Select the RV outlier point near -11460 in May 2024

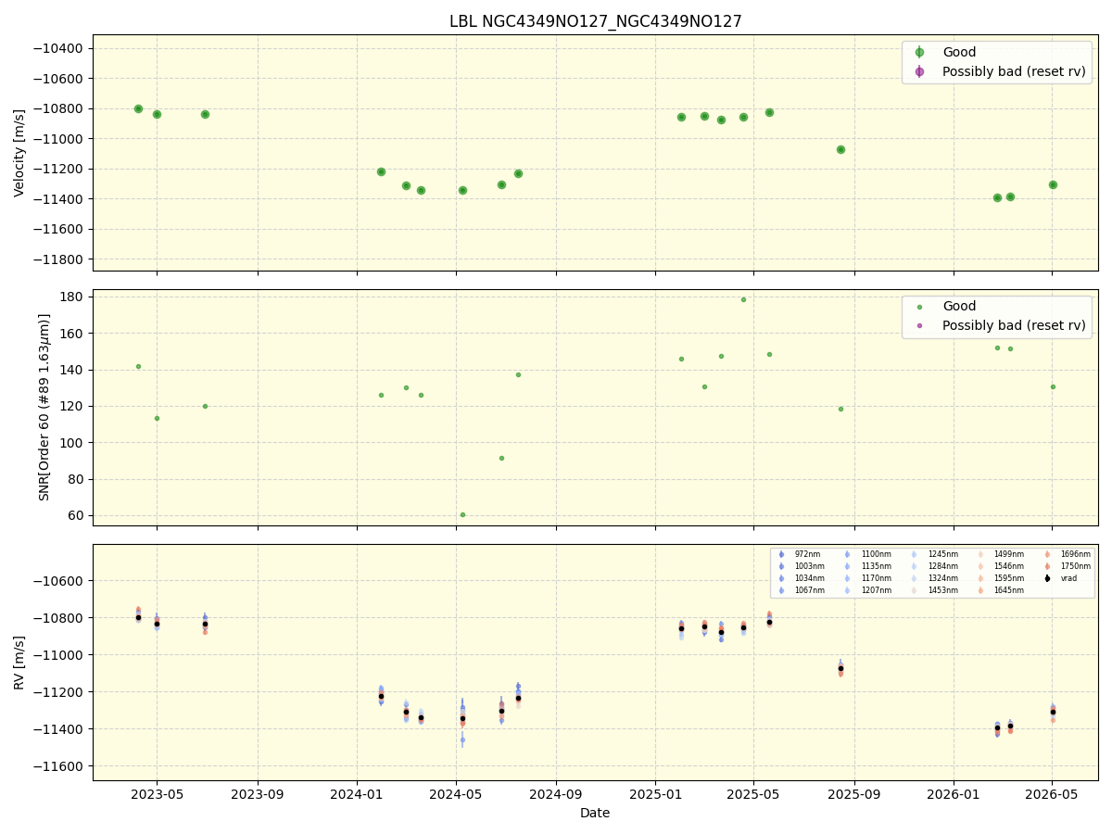pos(462,739)
